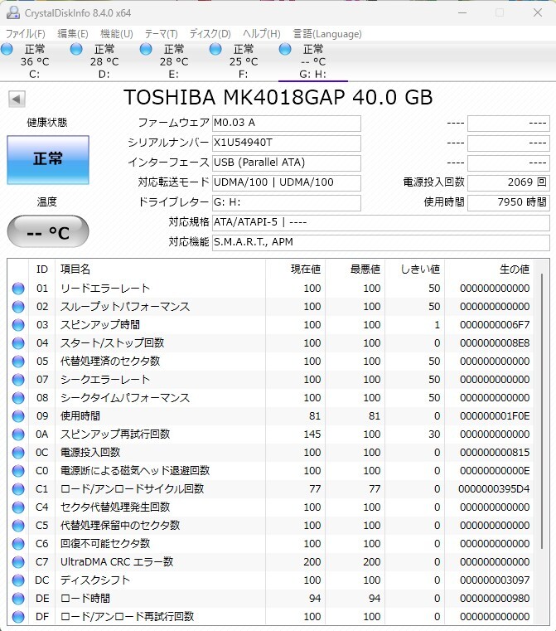556x631 pixels.
Task: Click the blue 正常 health status button
Action: [x=47, y=159]
